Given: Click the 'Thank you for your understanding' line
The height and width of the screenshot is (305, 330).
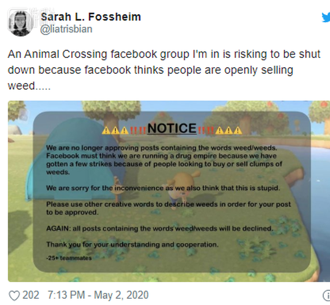Looking at the screenshot, I should (x=132, y=244).
